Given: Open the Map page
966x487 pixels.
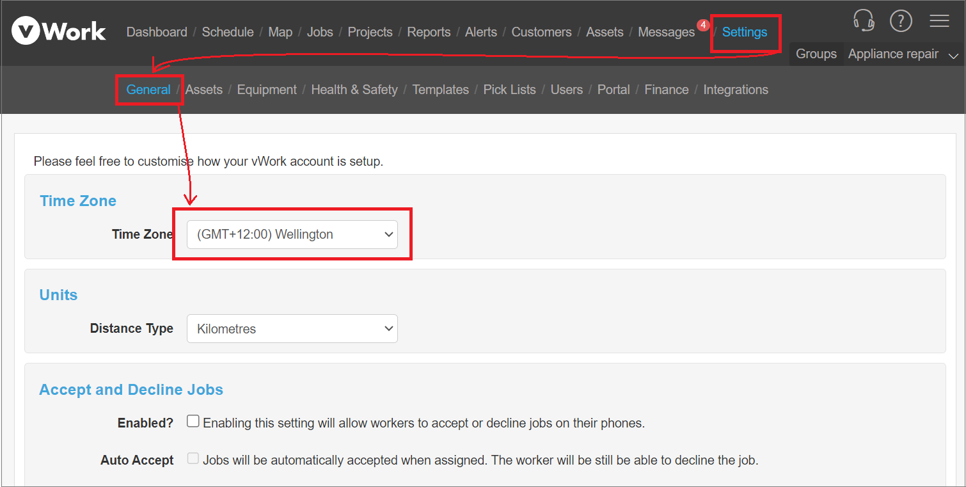Looking at the screenshot, I should [x=280, y=32].
